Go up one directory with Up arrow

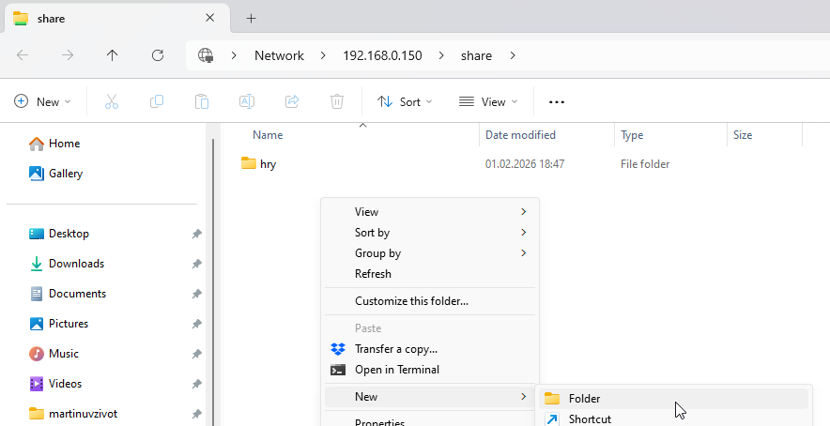pos(113,55)
